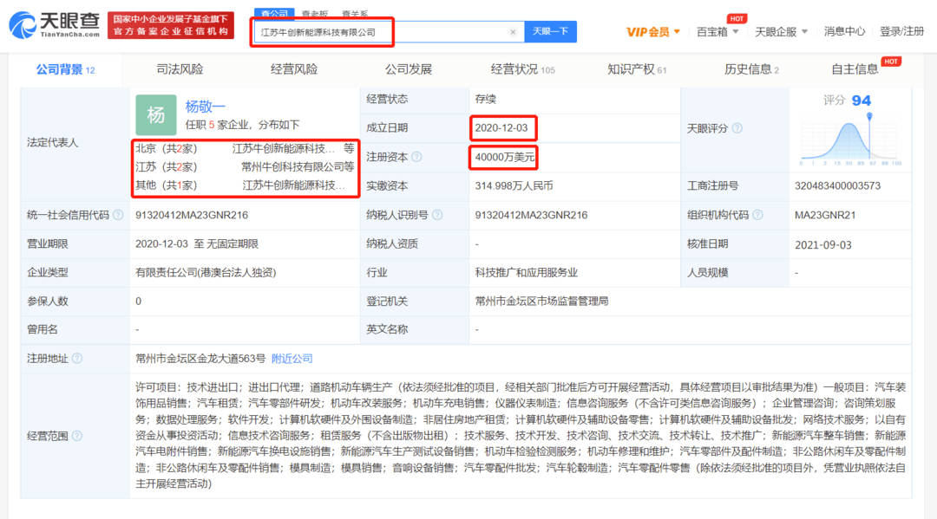Open the 历史信息 tab
This screenshot has width=937, height=519.
(x=751, y=70)
